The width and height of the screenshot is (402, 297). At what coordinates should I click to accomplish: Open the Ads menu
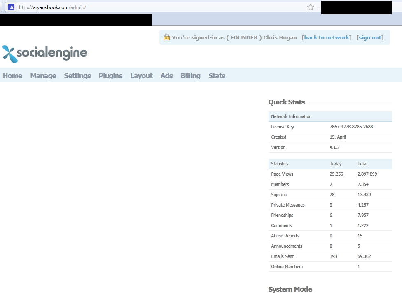(167, 76)
